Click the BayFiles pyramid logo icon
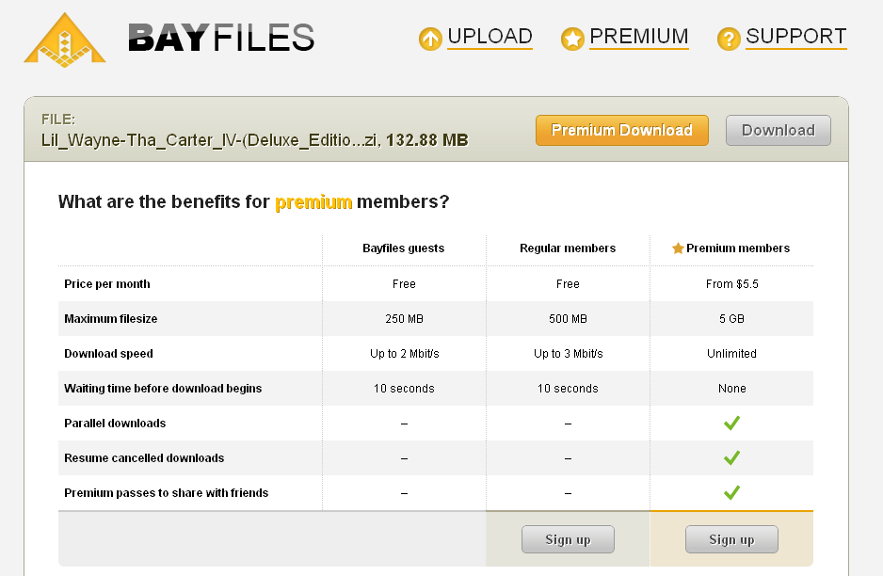Image resolution: width=883 pixels, height=576 pixels. click(x=65, y=40)
